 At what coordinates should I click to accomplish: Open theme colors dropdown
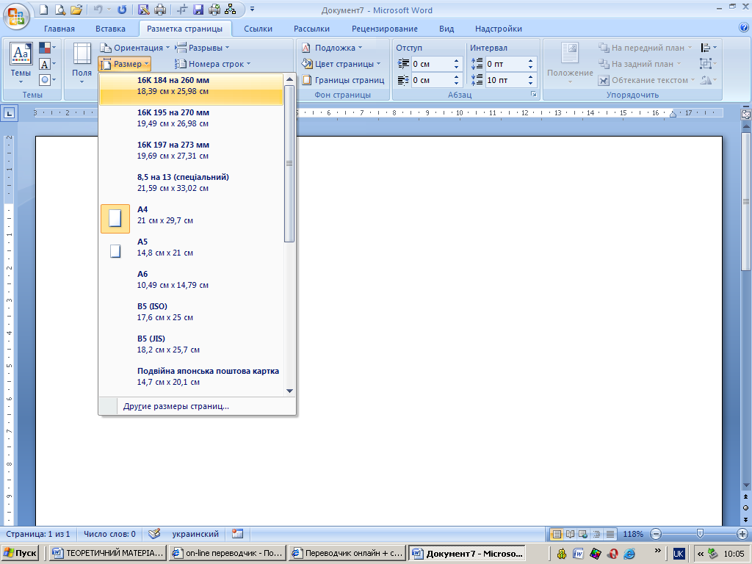[x=48, y=48]
